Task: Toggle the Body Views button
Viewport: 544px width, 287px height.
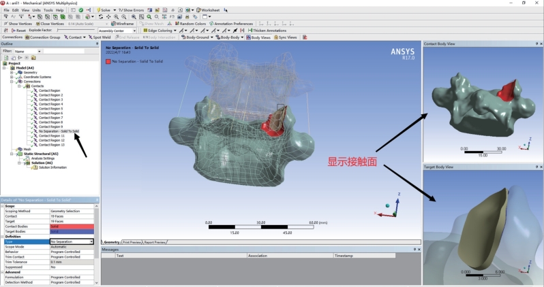Action: tap(258, 37)
